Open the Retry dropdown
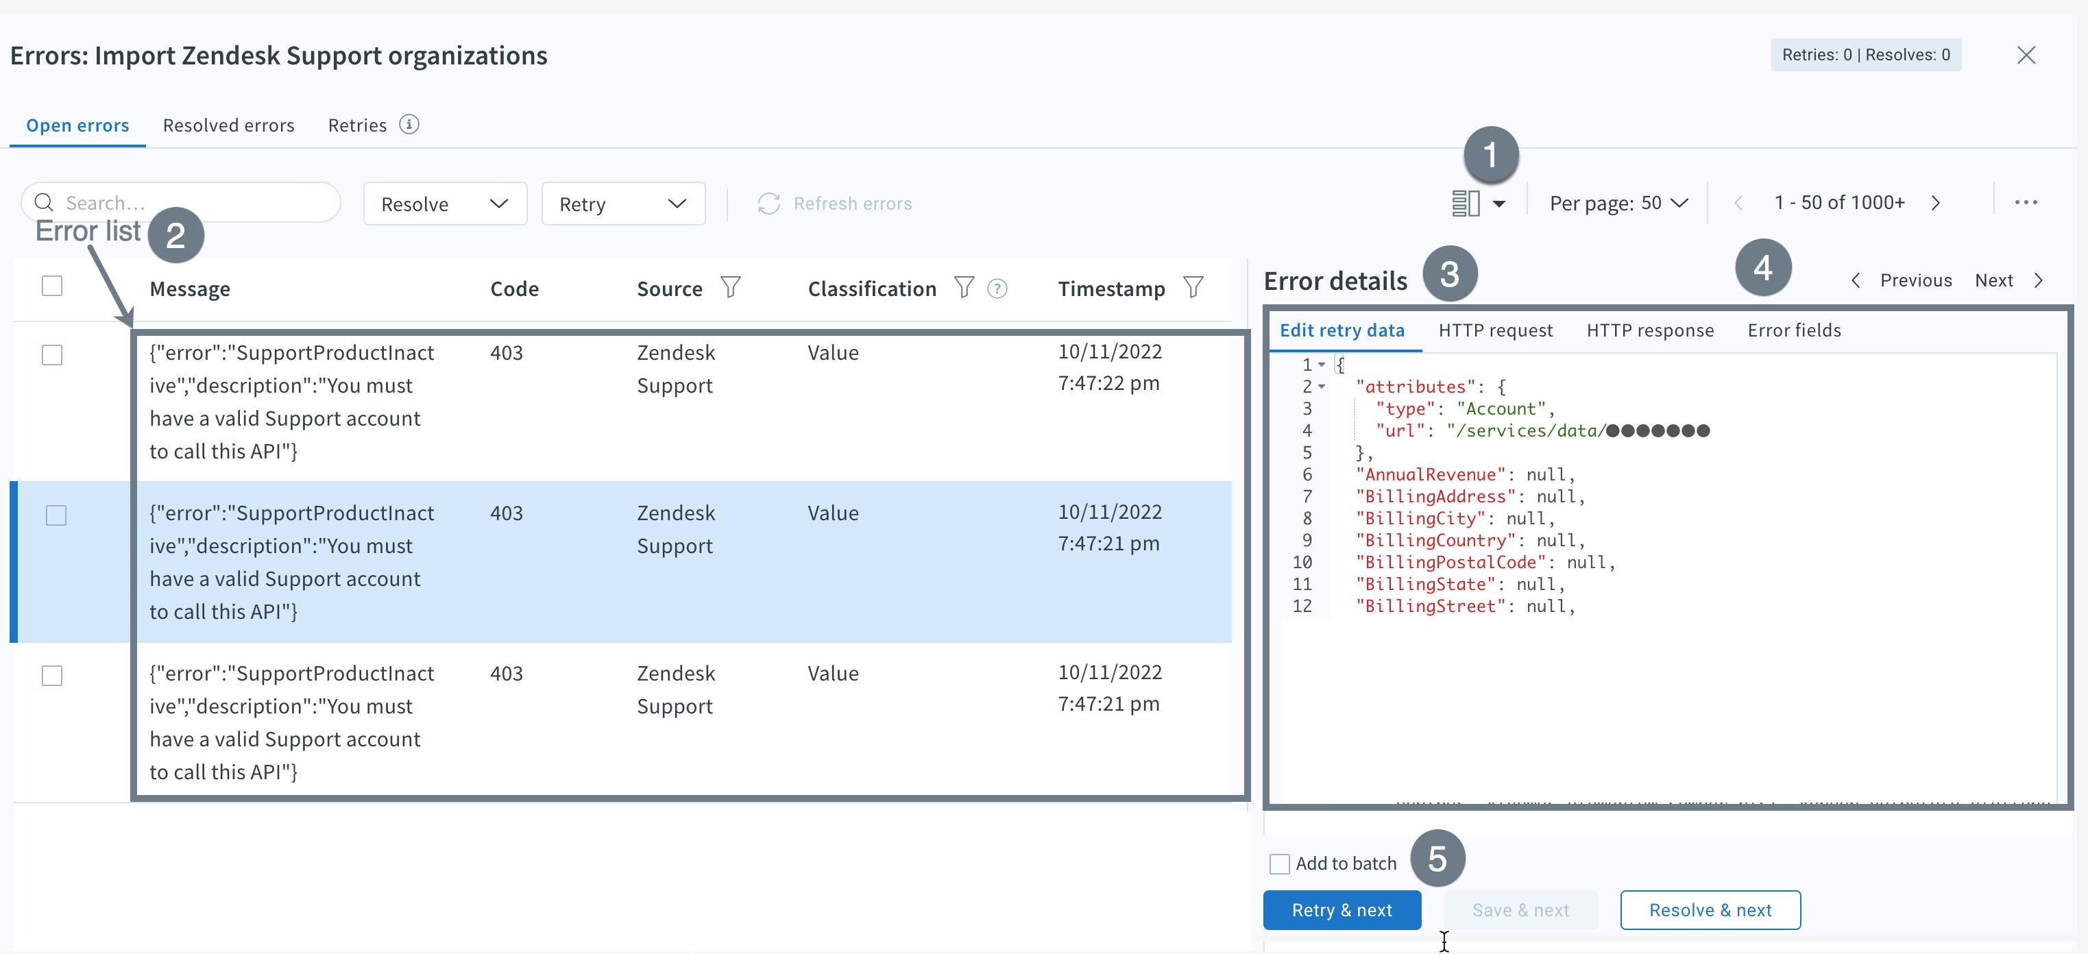 point(622,204)
